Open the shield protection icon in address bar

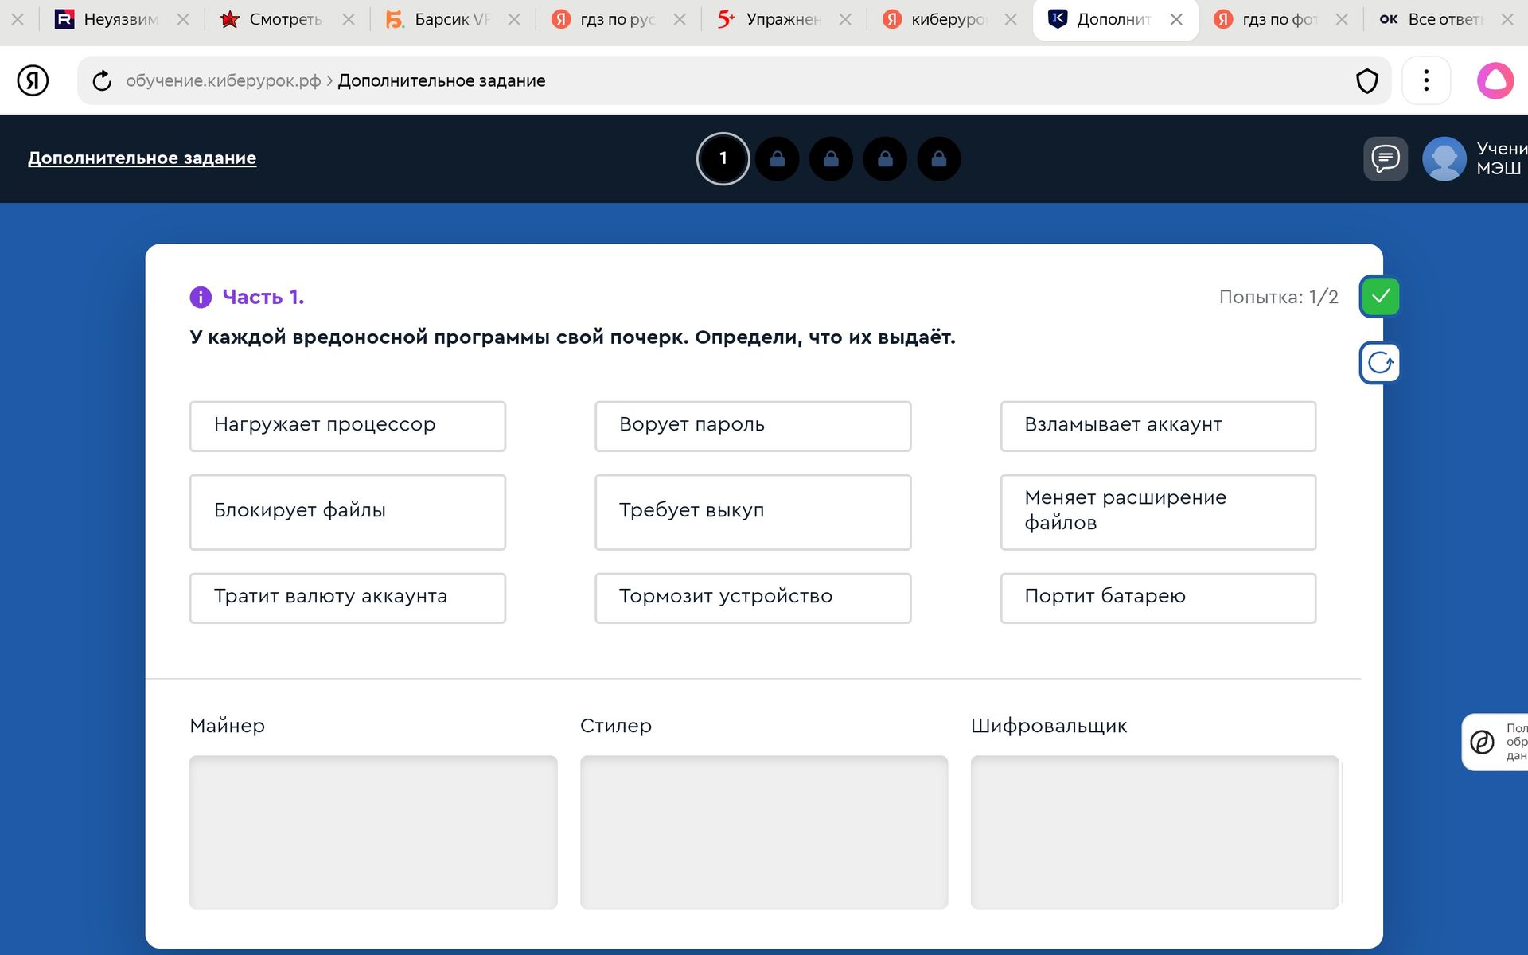(1366, 80)
